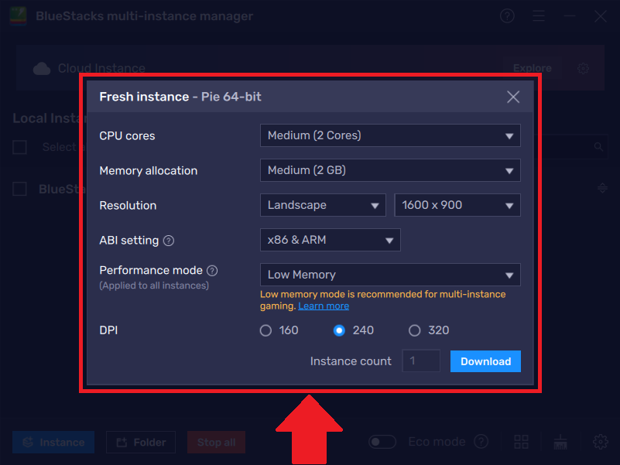The height and width of the screenshot is (465, 620).
Task: Click the Instance count label
Action: [x=351, y=361]
